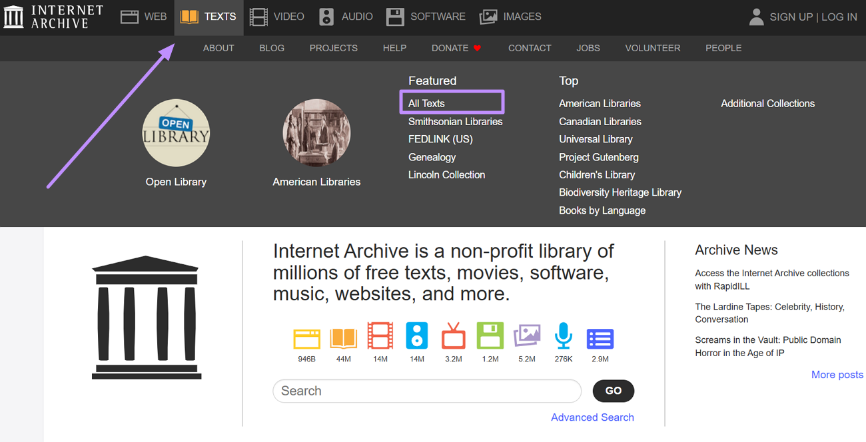Click the user avatar icon
This screenshot has height=442, width=866.
tap(756, 17)
